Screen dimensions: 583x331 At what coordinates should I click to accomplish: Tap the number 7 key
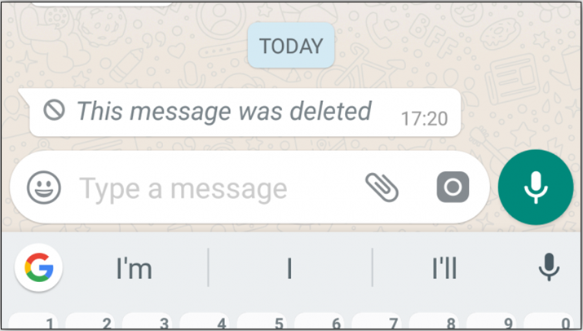coord(376,321)
